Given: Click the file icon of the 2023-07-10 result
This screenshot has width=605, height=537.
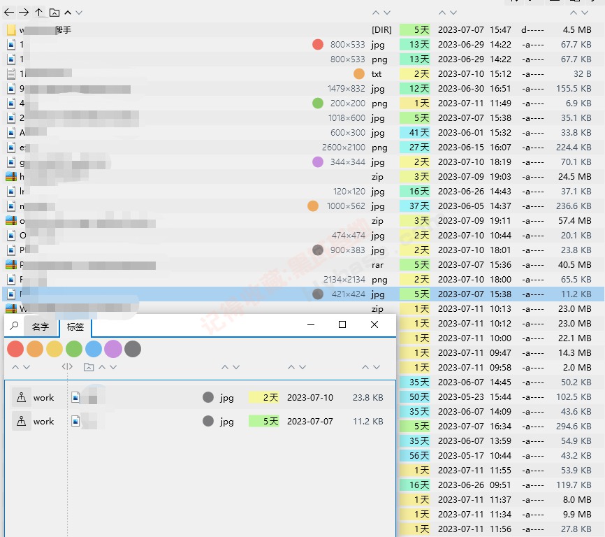Looking at the screenshot, I should [75, 397].
